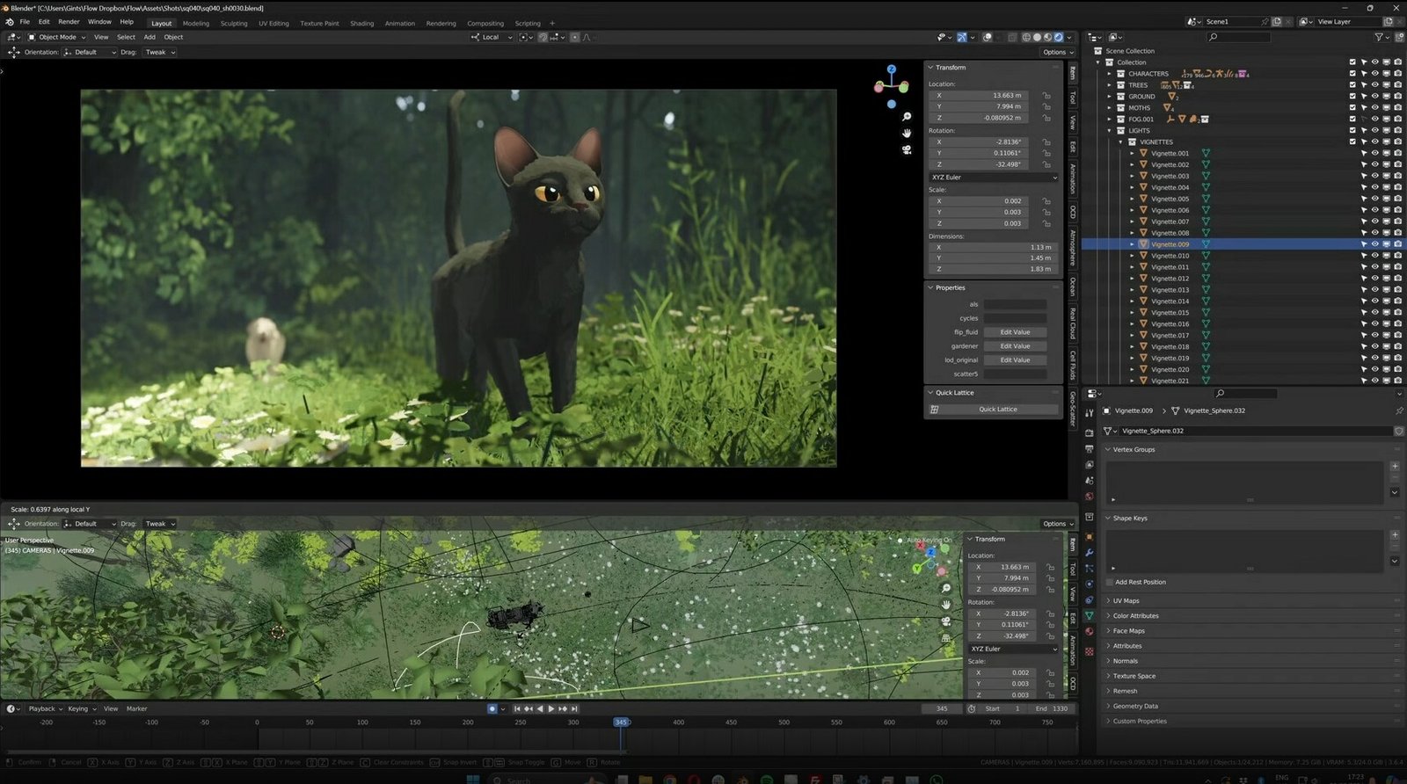Image resolution: width=1407 pixels, height=784 pixels.
Task: Click the camera view icon in viewport
Action: pos(906,149)
